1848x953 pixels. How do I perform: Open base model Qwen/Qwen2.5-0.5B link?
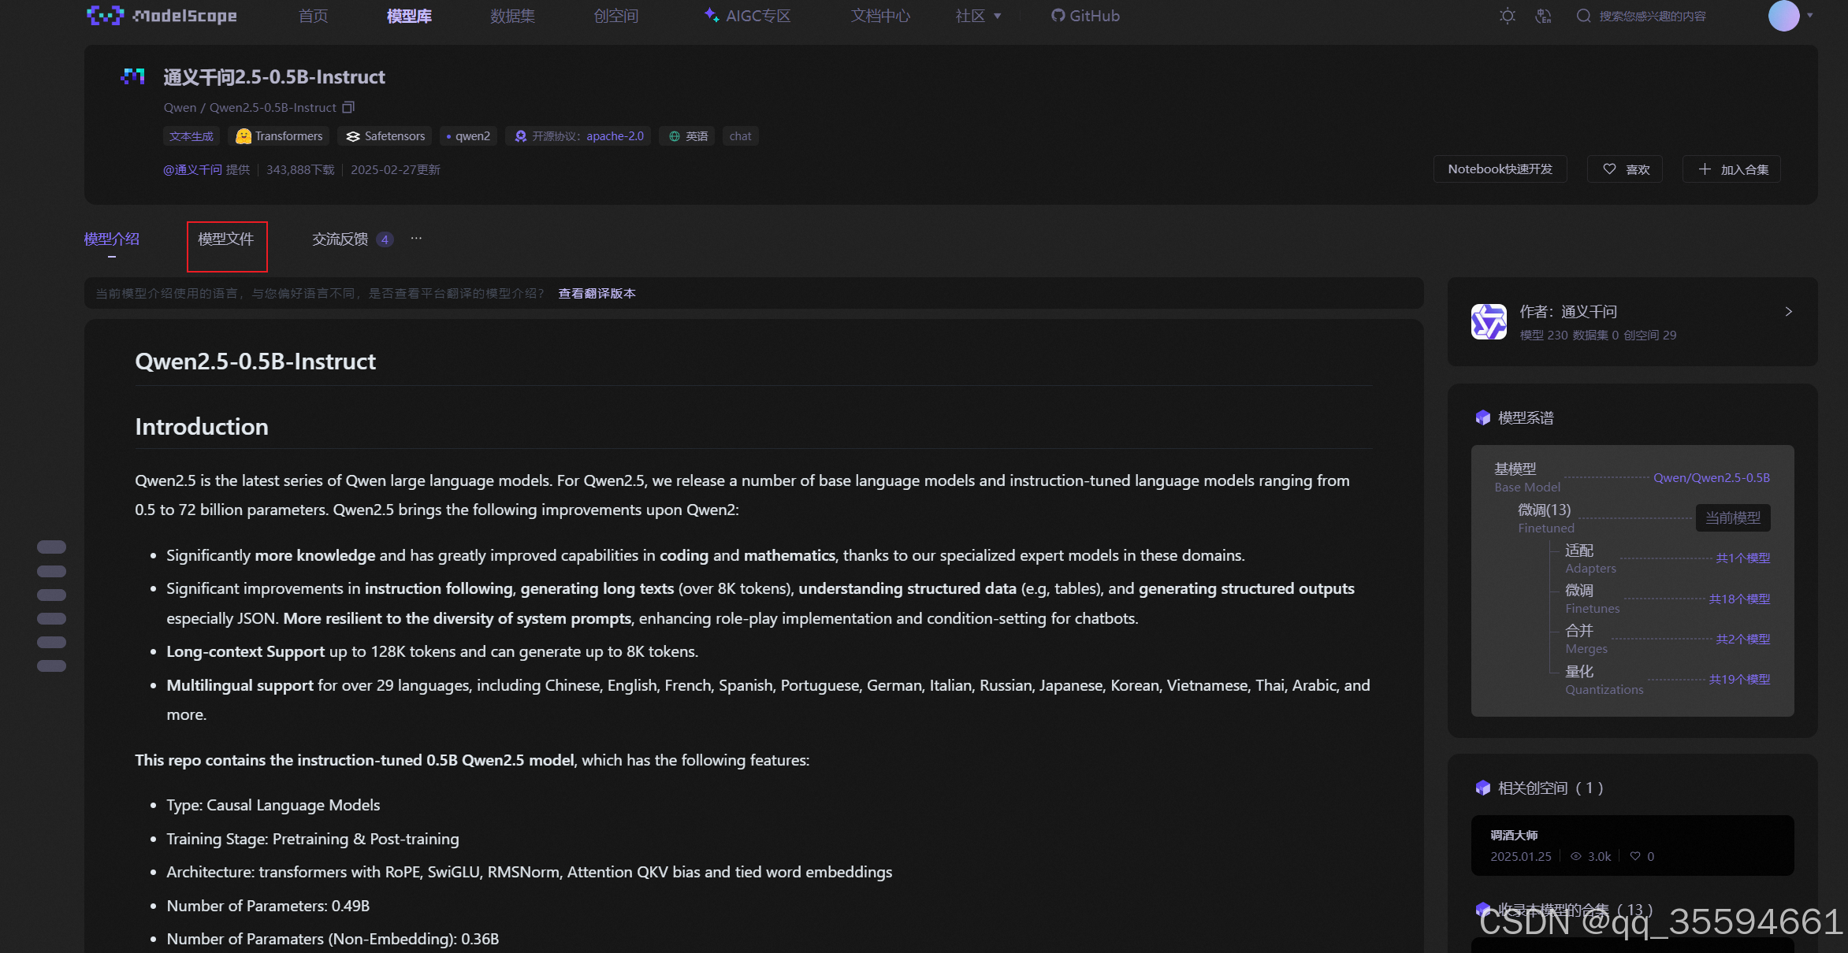(x=1711, y=477)
